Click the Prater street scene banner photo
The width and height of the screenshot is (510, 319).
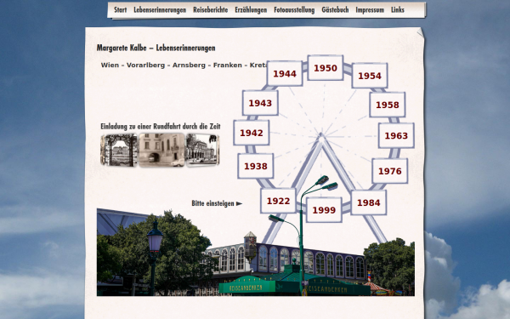click(x=256, y=253)
